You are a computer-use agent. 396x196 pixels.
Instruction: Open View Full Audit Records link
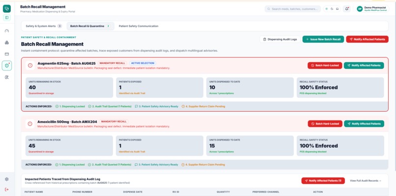pos(366,181)
